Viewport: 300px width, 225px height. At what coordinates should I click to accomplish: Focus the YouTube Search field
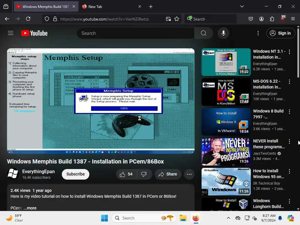click(136, 33)
